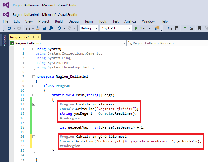
Task: Click the Start debugging button label
Action: pyautogui.click(x=143, y=28)
